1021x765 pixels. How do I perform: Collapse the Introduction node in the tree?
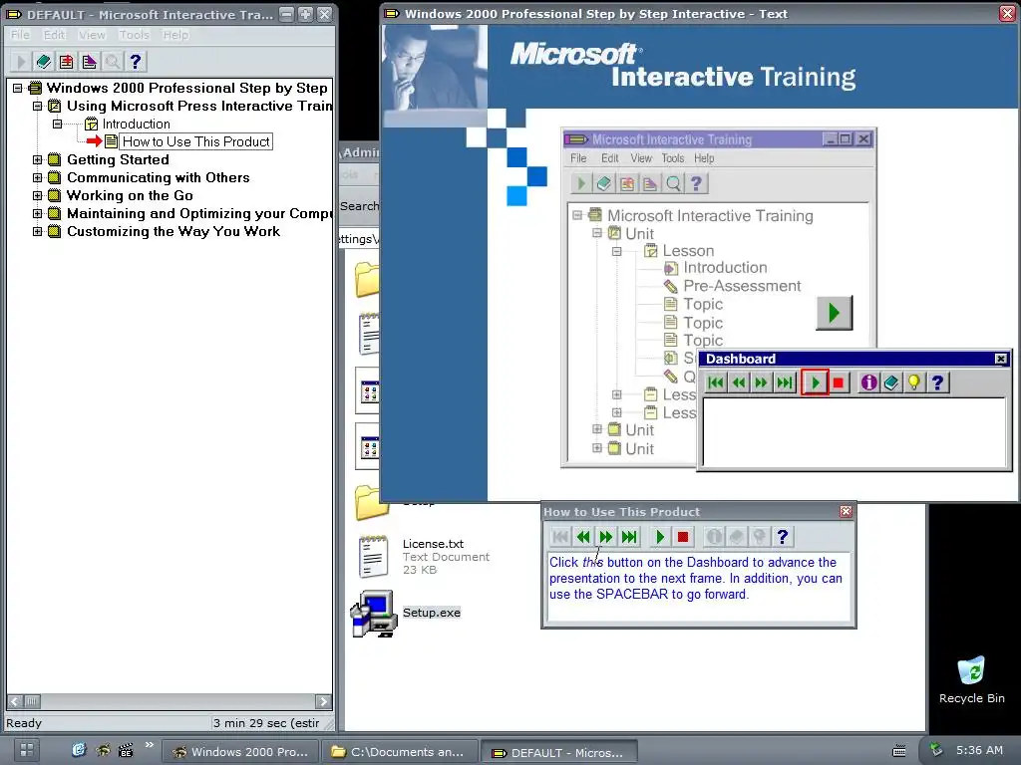coord(57,124)
